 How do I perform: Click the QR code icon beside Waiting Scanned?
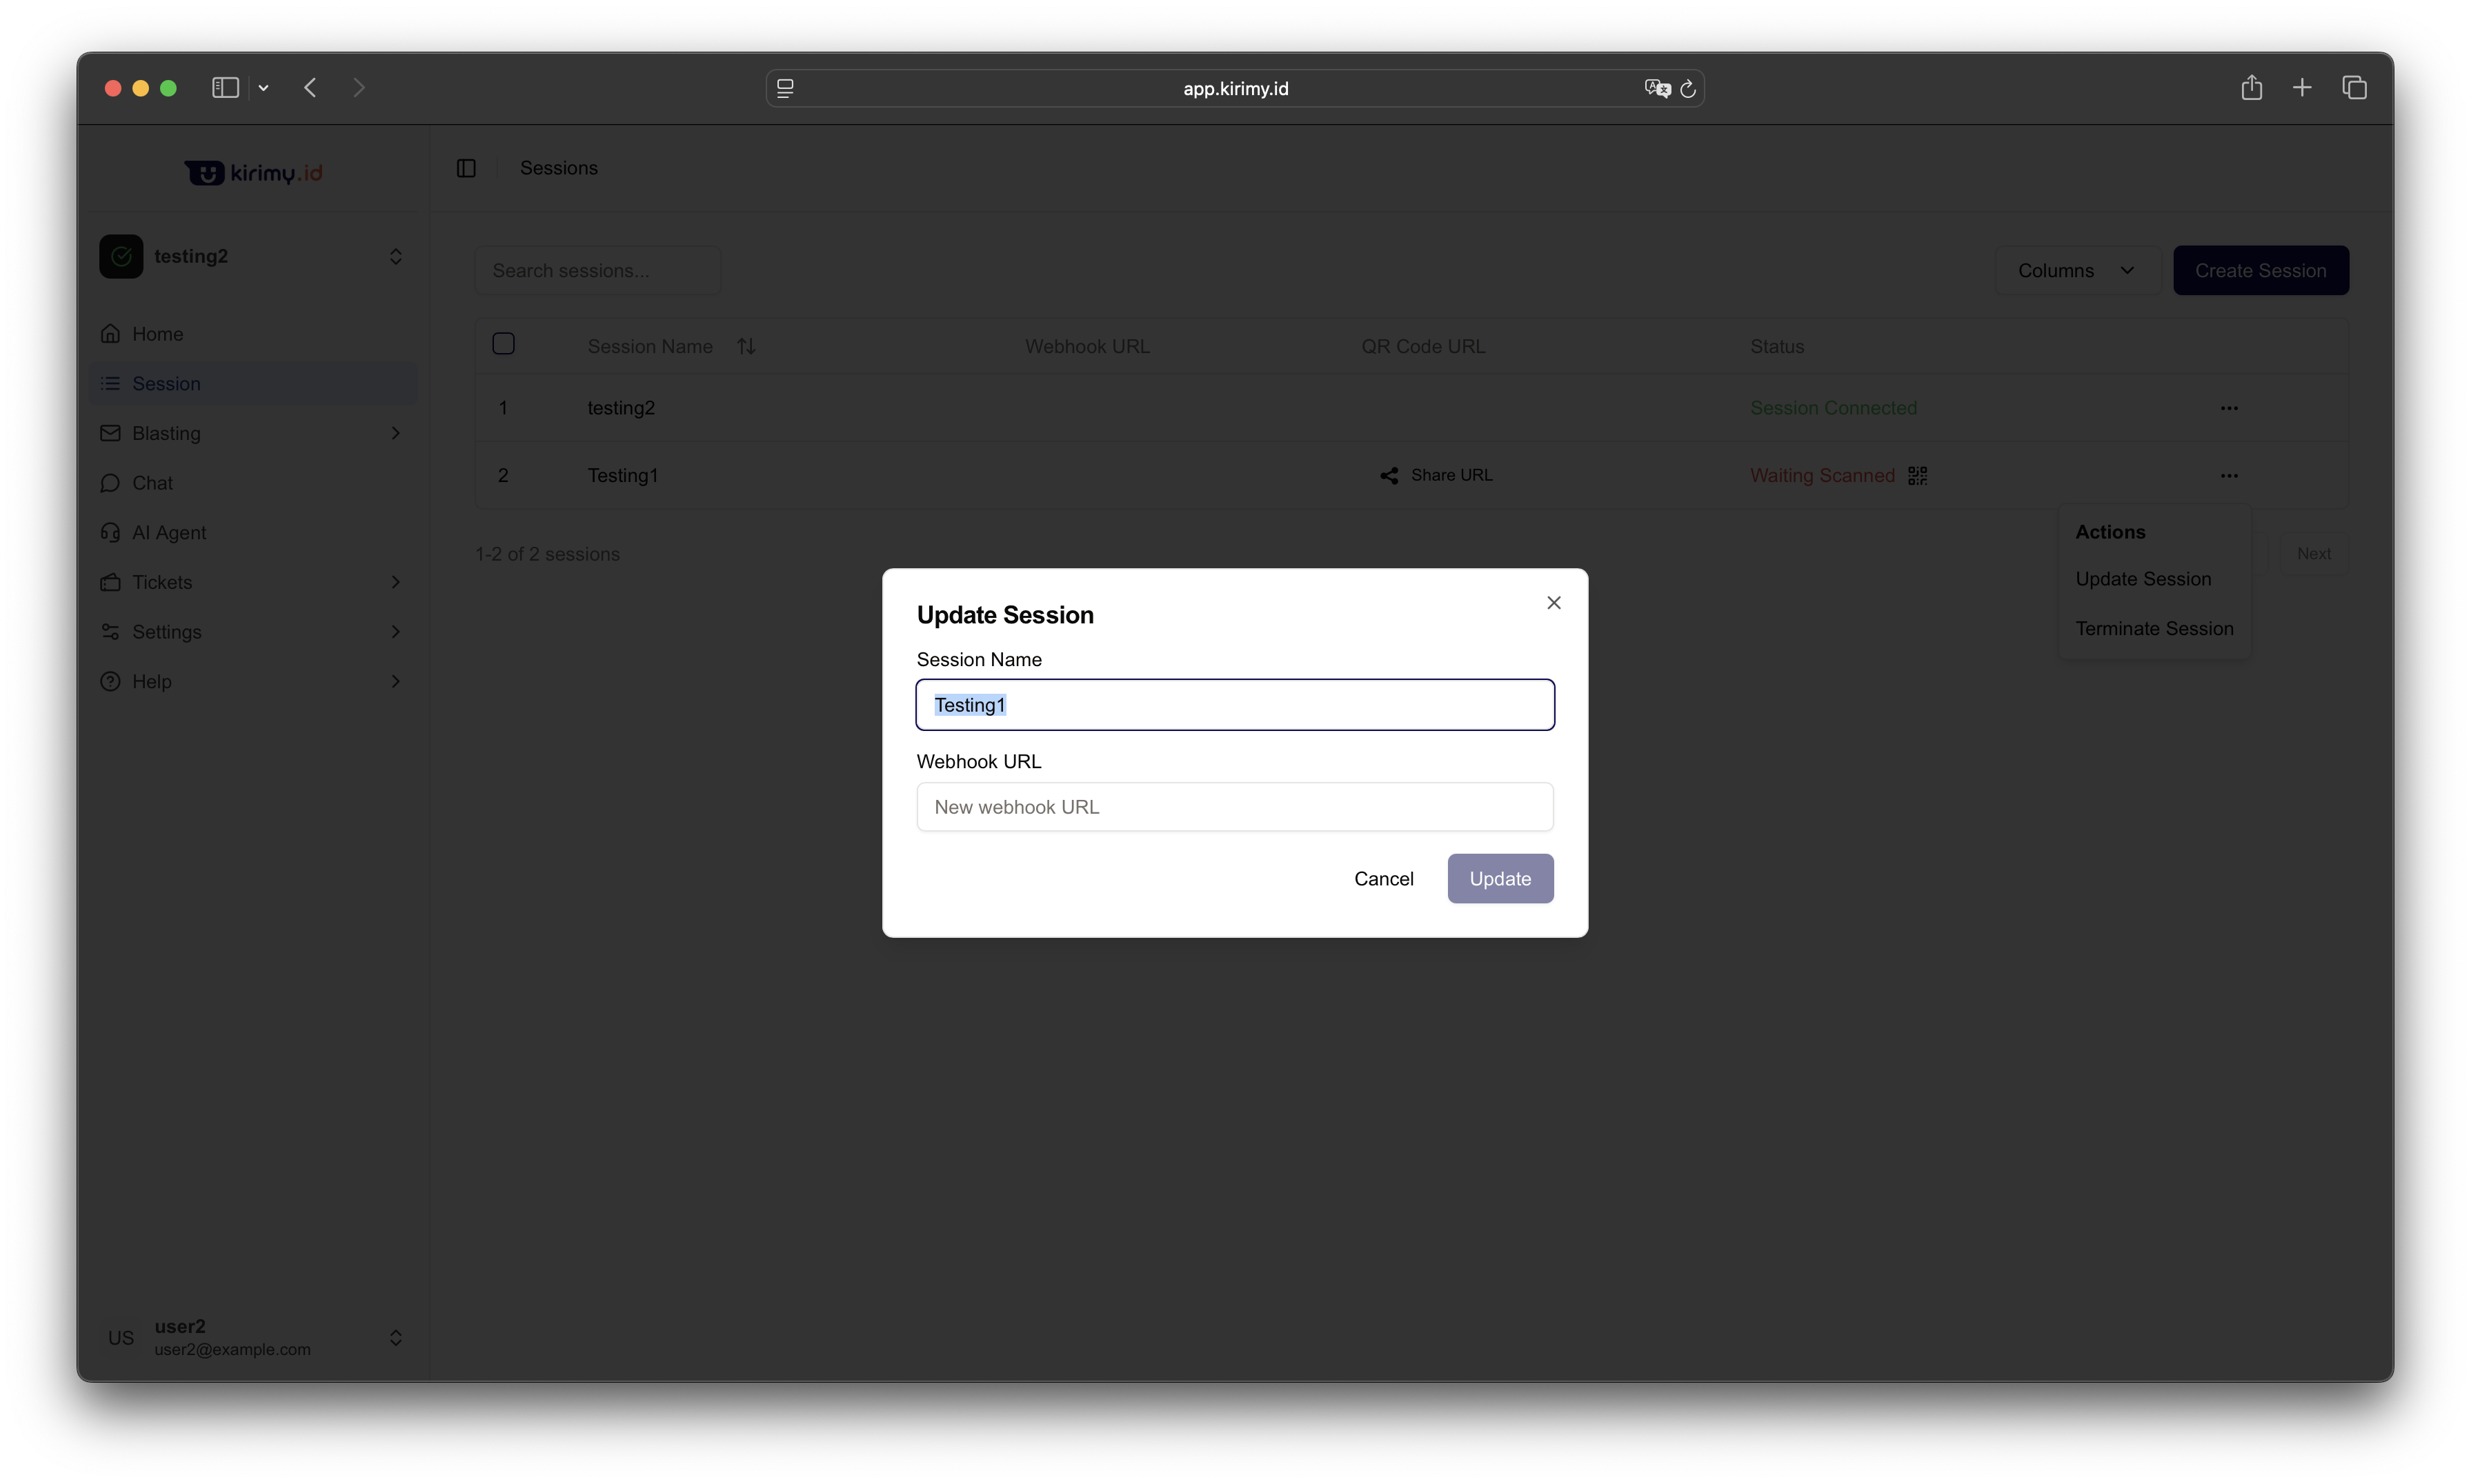(x=1917, y=475)
